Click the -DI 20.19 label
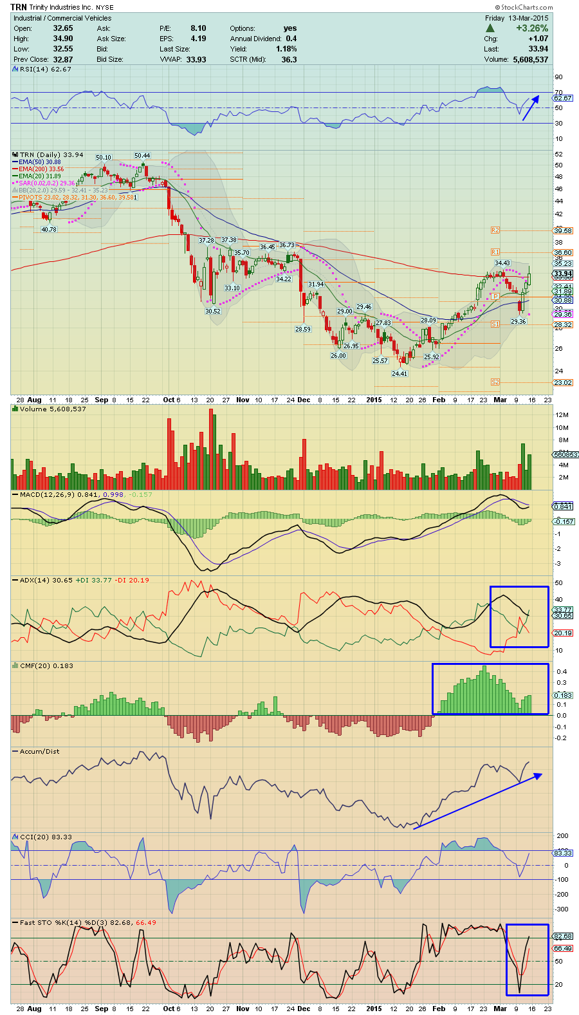The image size is (579, 1015). (131, 580)
